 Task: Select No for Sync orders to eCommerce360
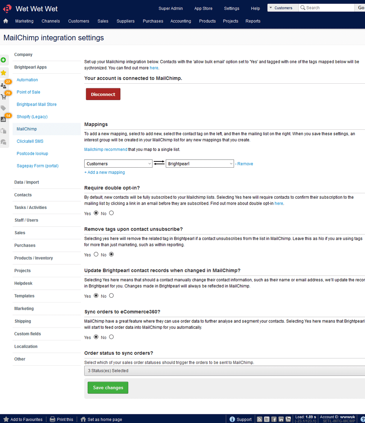coord(111,337)
